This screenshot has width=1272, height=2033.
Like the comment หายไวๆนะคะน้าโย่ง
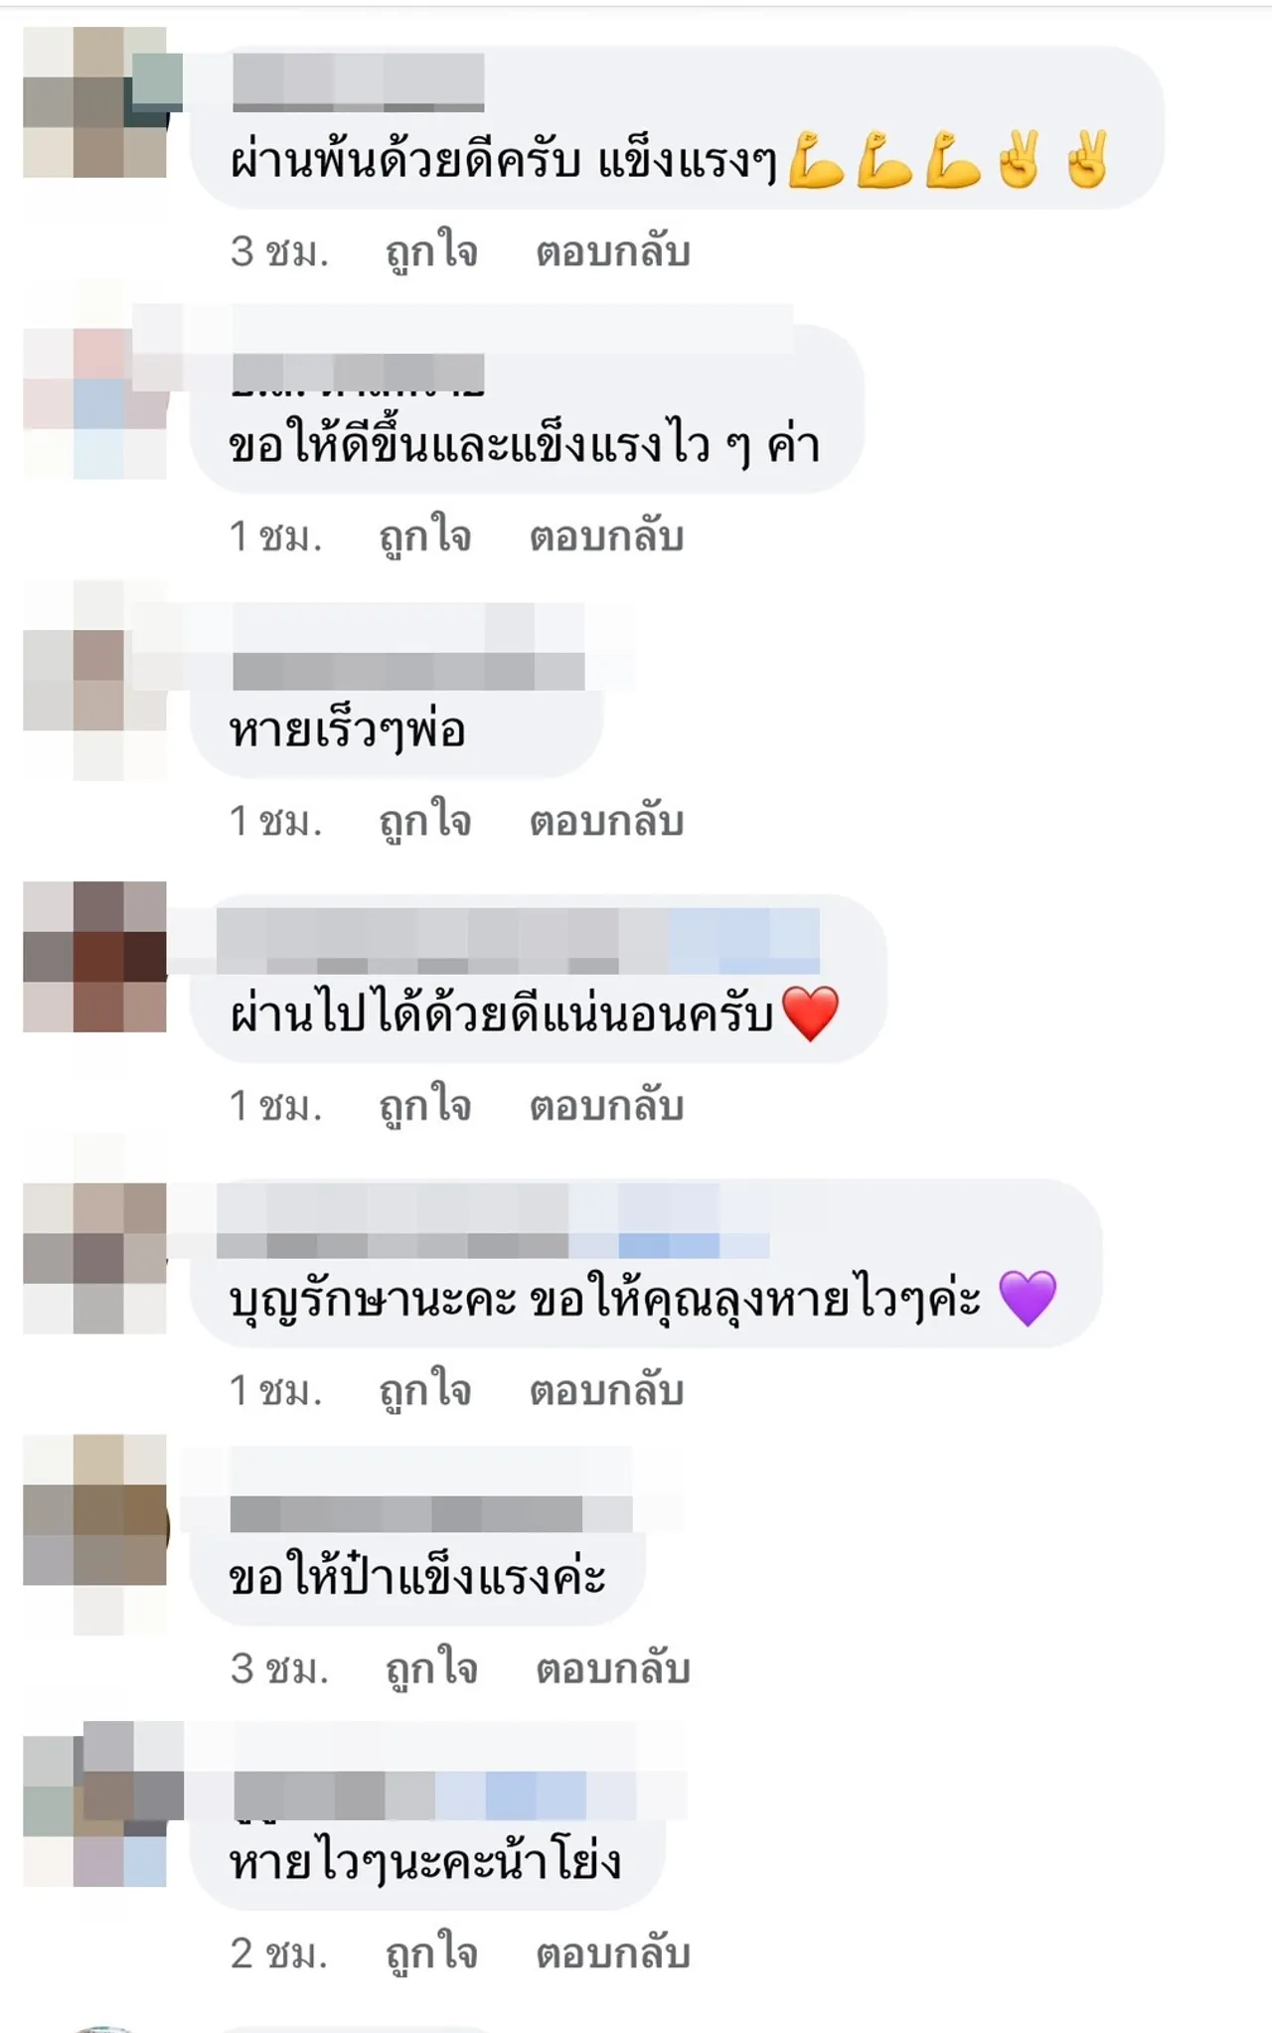point(431,1954)
